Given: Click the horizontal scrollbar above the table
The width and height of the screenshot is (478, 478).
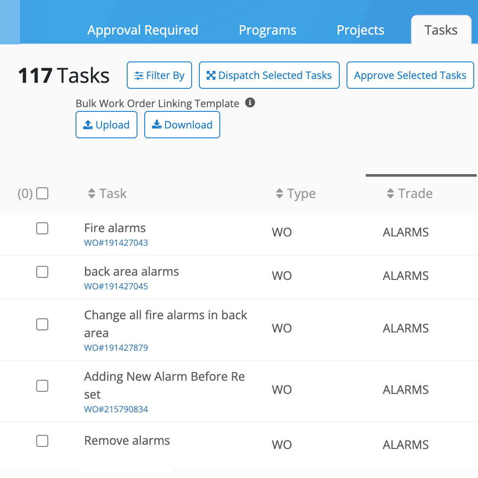Looking at the screenshot, I should (421, 175).
